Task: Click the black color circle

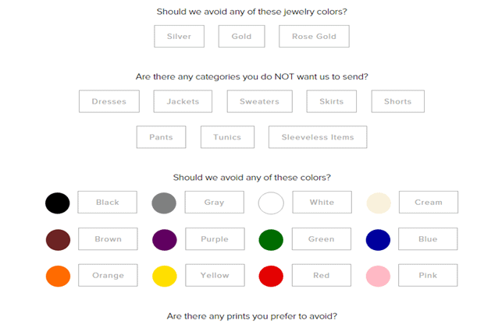Action: 57,203
